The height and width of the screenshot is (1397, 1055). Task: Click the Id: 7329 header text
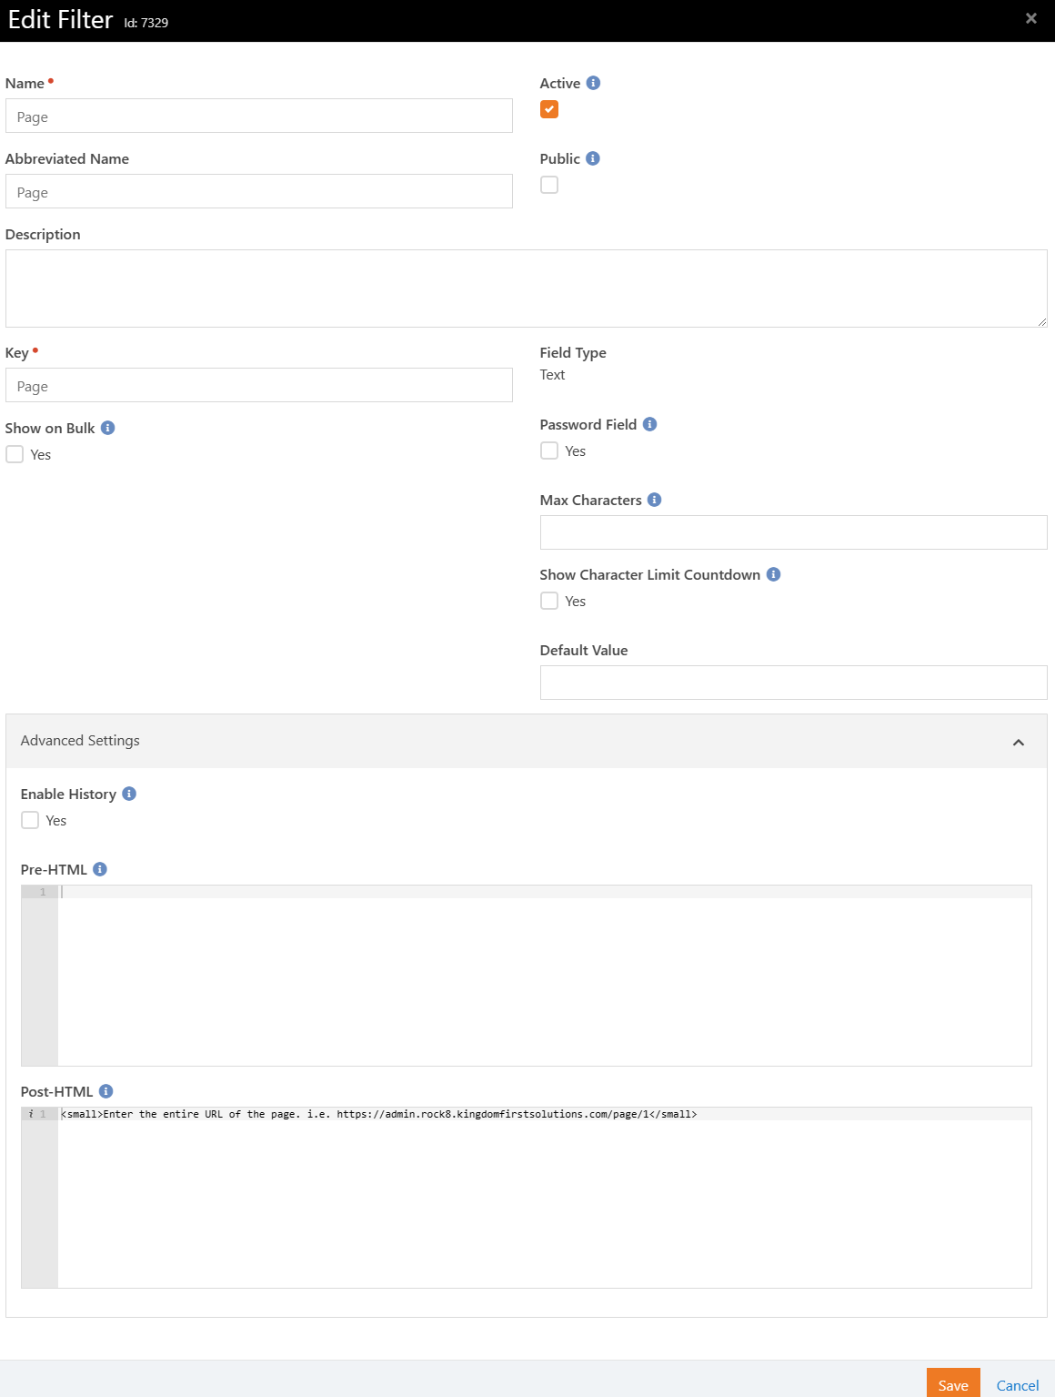(146, 23)
